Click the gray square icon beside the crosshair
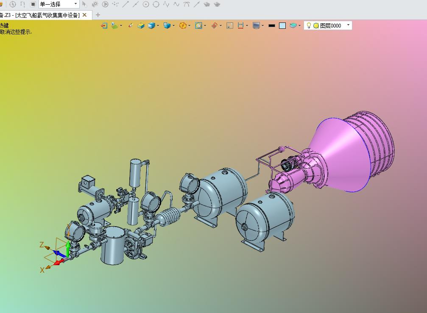The height and width of the screenshot is (313, 427). click(230, 25)
